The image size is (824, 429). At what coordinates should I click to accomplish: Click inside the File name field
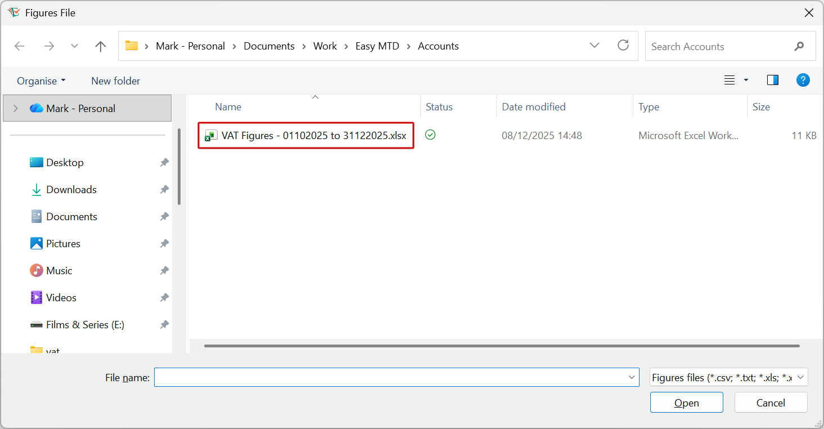click(394, 377)
